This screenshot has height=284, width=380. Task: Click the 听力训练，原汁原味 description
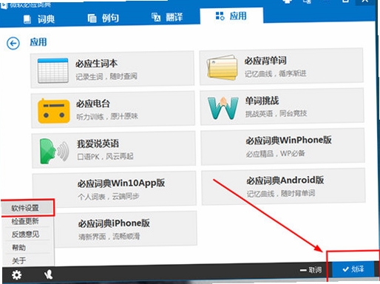[107, 116]
